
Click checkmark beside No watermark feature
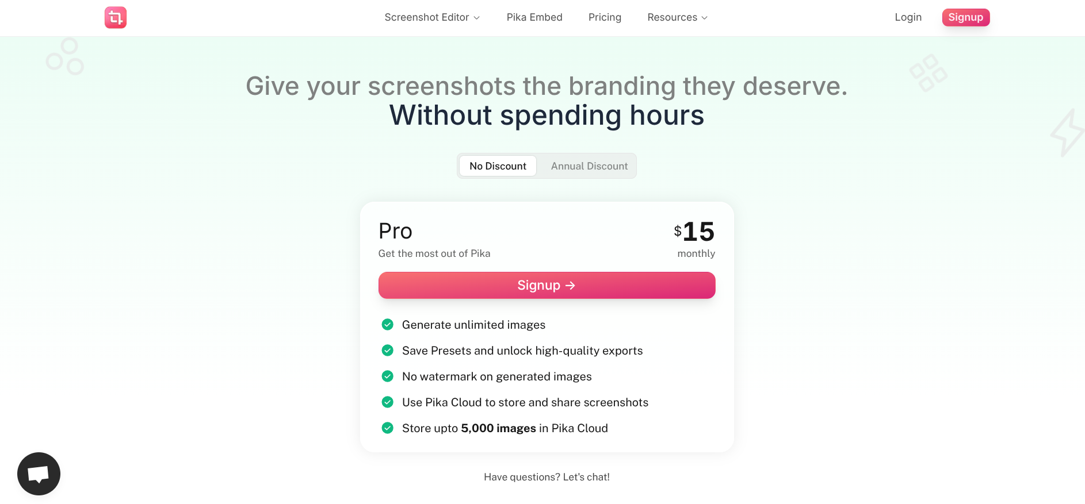pyautogui.click(x=388, y=376)
